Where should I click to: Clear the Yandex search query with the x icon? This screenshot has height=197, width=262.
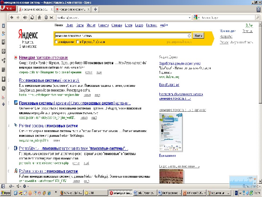tap(189, 36)
